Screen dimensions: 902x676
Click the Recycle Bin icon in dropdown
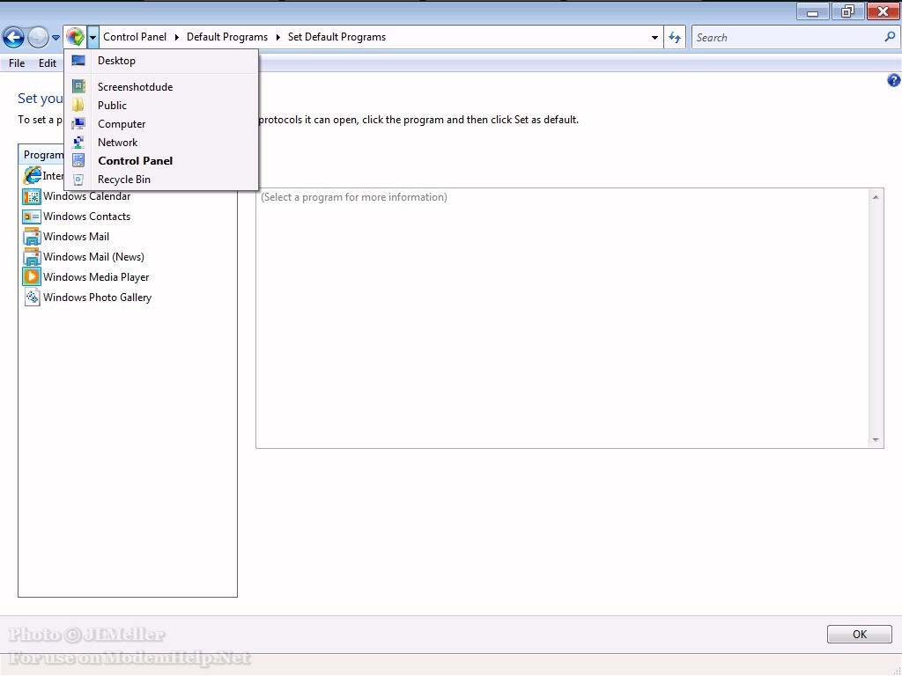point(78,180)
